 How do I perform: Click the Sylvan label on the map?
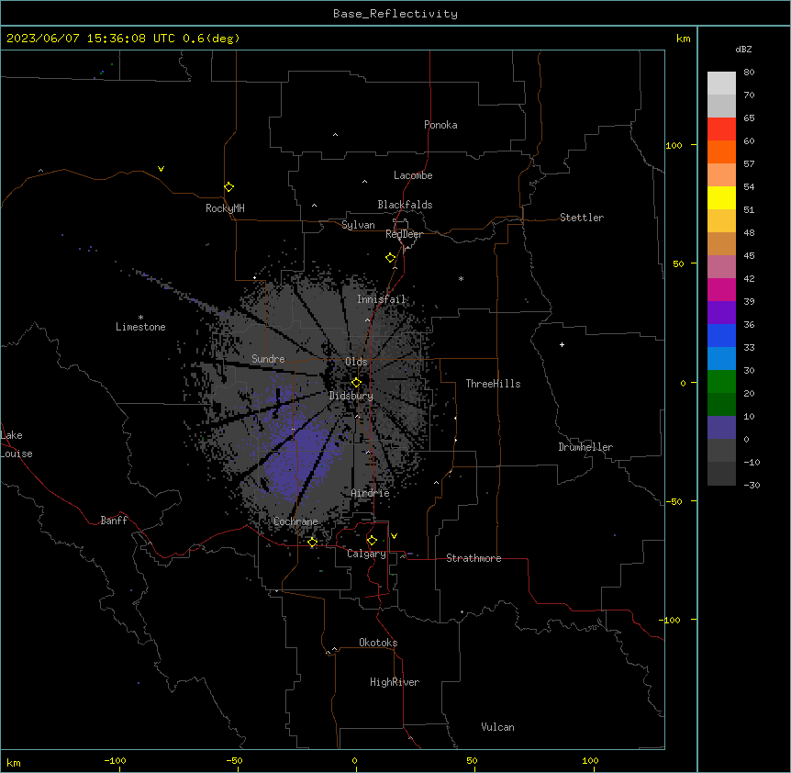coord(358,225)
